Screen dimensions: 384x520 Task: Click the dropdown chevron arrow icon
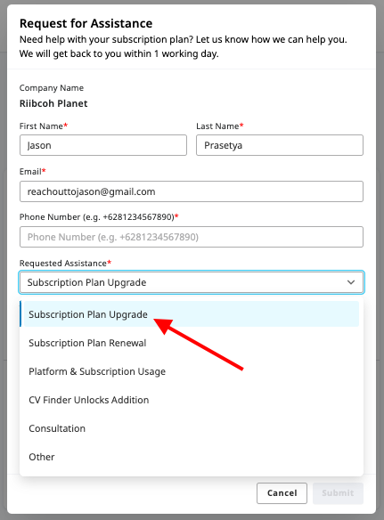(351, 282)
